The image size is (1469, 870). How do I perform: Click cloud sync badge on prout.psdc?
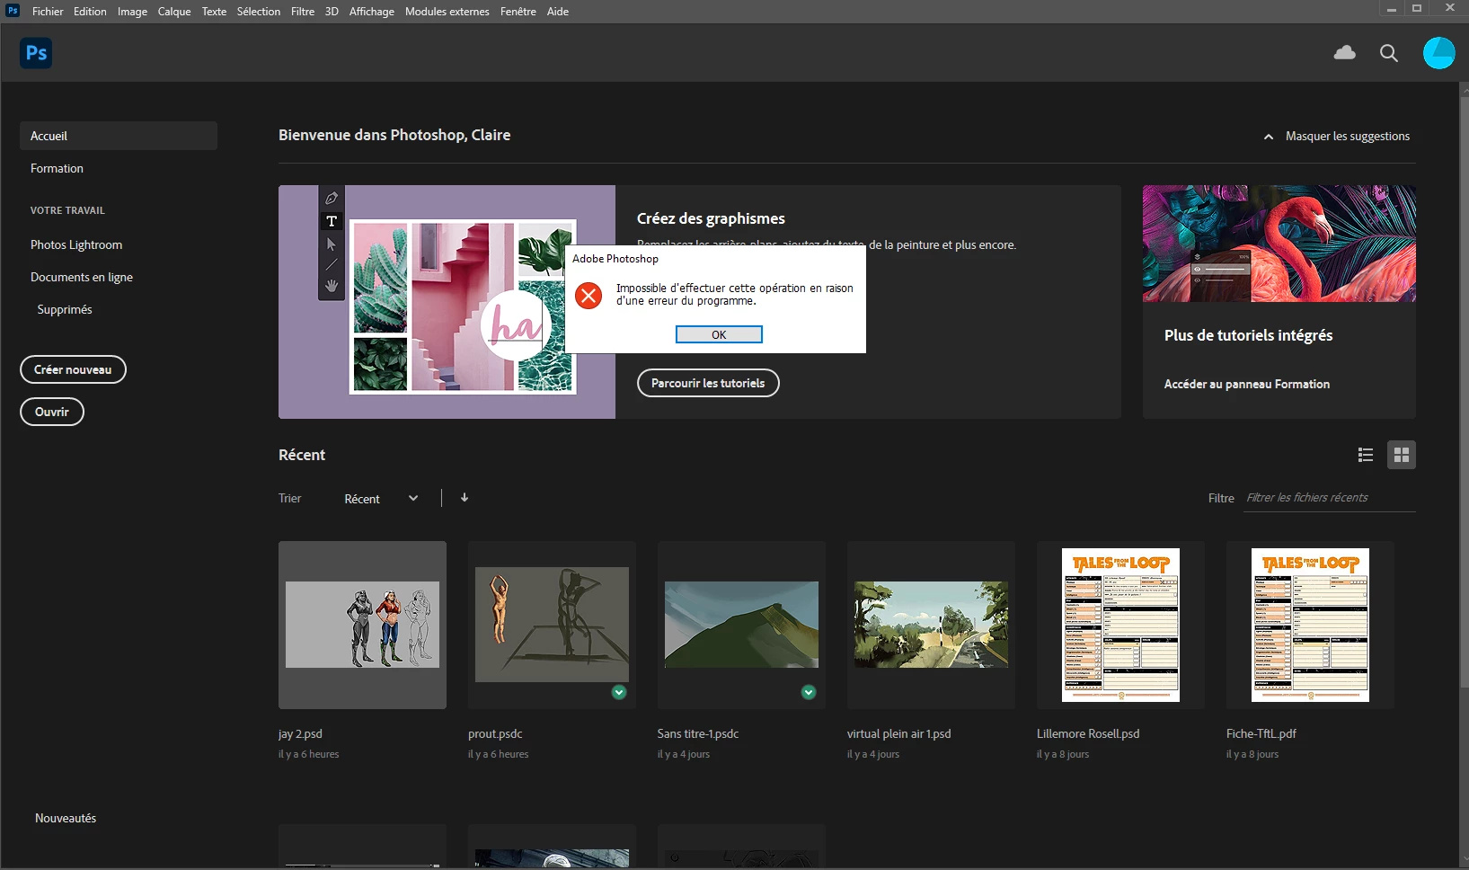tap(619, 692)
